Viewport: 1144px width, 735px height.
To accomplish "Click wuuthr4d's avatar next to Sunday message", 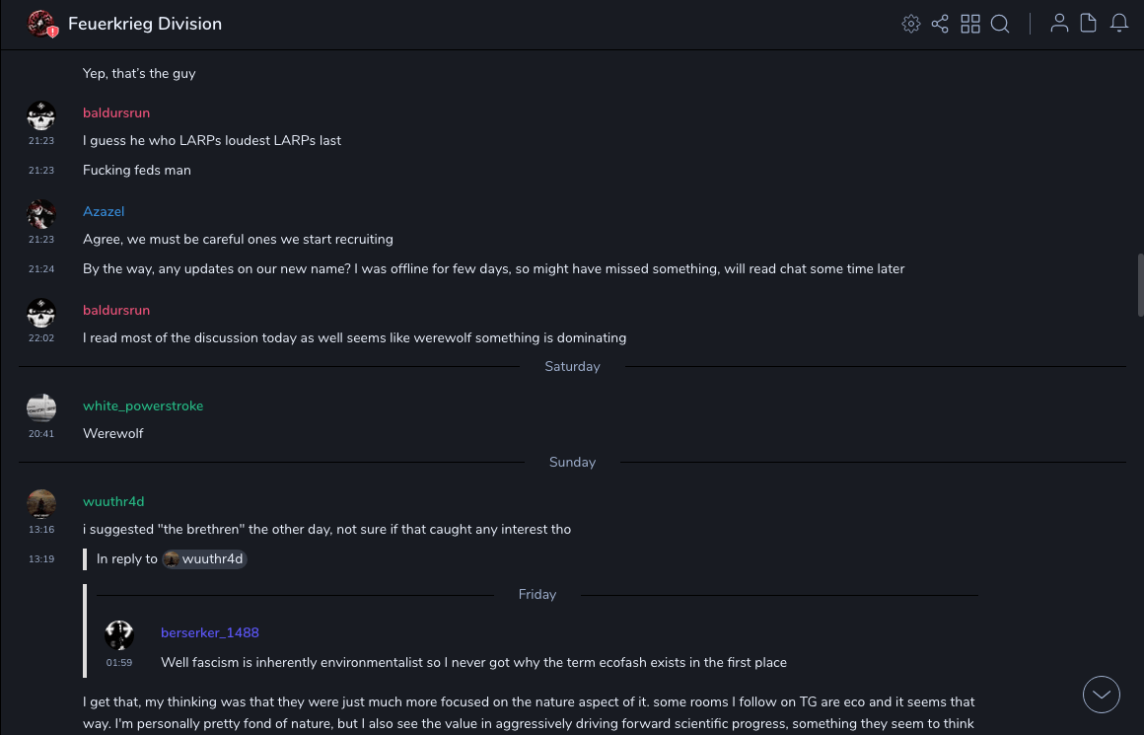I will 41,503.
